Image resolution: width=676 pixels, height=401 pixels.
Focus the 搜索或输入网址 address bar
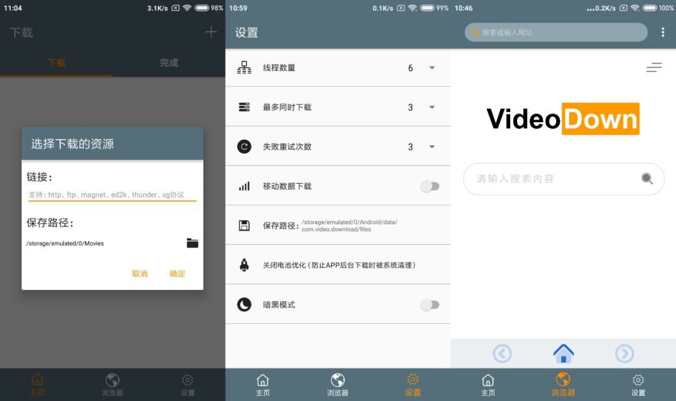(556, 33)
